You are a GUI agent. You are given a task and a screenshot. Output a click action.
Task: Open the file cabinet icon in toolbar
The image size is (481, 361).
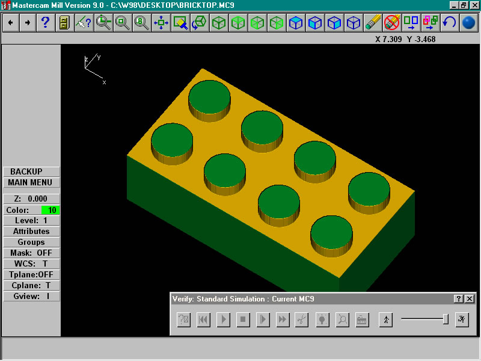[x=64, y=22]
